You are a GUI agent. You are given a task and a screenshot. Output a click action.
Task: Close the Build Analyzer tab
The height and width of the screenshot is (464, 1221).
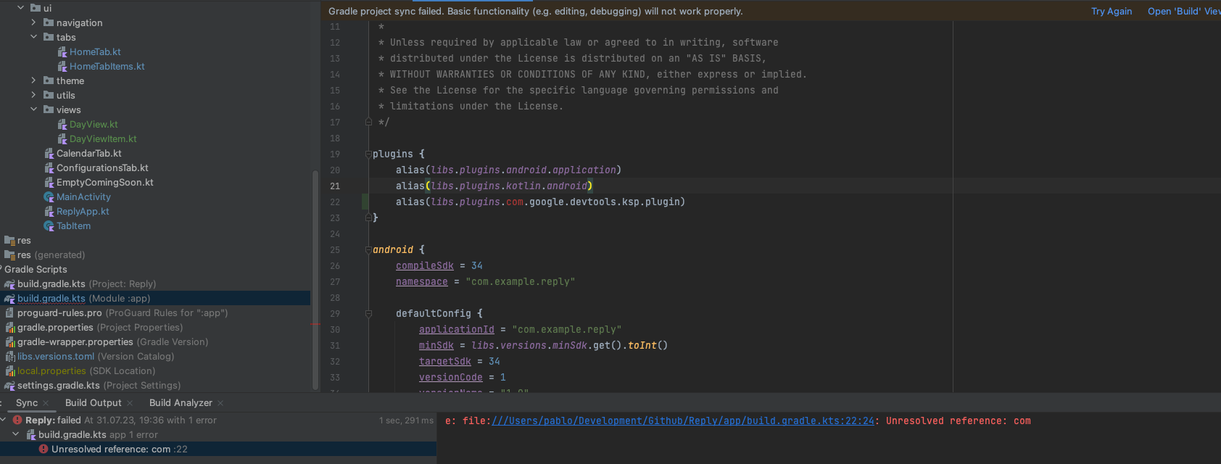[220, 403]
